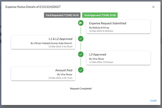Click the Expense Status Details dialog title

(x=33, y=7)
